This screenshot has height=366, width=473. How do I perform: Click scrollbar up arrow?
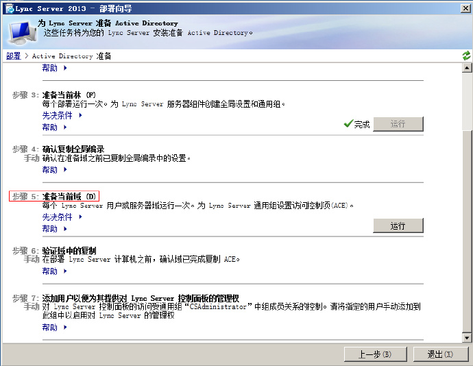[467, 68]
